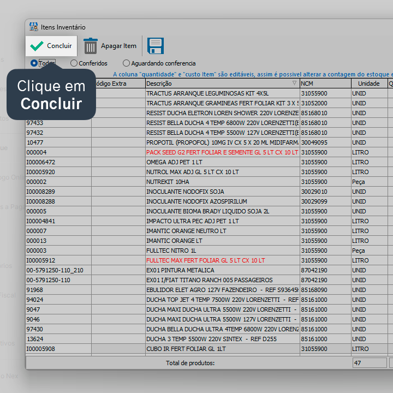This screenshot has height=393, width=393.
Task: Click the Código Extra column header
Action: [118, 84]
